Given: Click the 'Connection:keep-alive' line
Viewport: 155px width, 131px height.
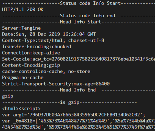Looking at the screenshot, I should (31, 53).
